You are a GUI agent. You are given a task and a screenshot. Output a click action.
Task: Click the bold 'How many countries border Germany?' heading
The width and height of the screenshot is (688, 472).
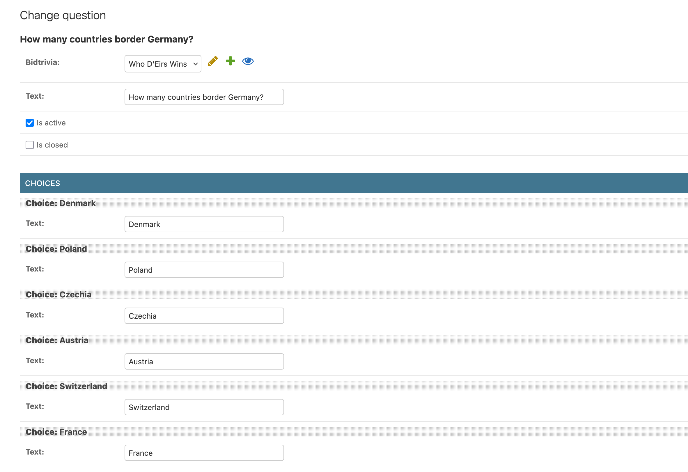(107, 39)
